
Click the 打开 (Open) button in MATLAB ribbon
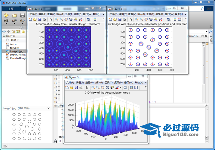pyautogui.click(x=14, y=17)
